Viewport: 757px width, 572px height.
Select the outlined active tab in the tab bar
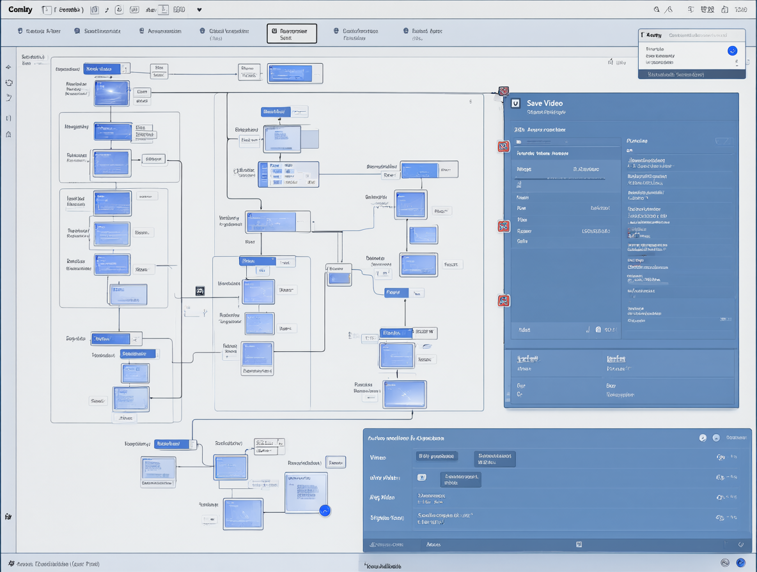pos(292,34)
